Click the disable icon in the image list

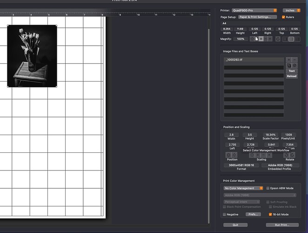(295, 65)
